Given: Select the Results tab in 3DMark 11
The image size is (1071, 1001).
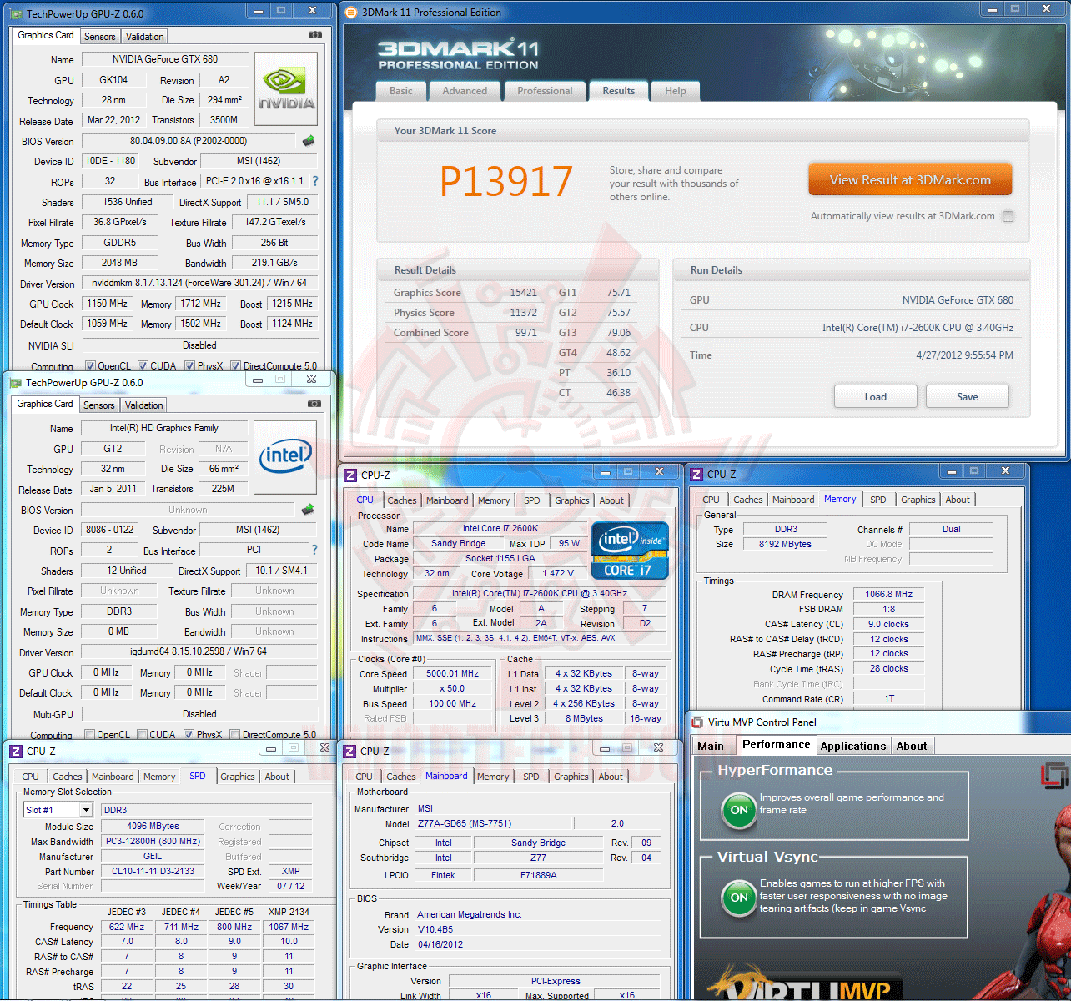Looking at the screenshot, I should tap(619, 91).
